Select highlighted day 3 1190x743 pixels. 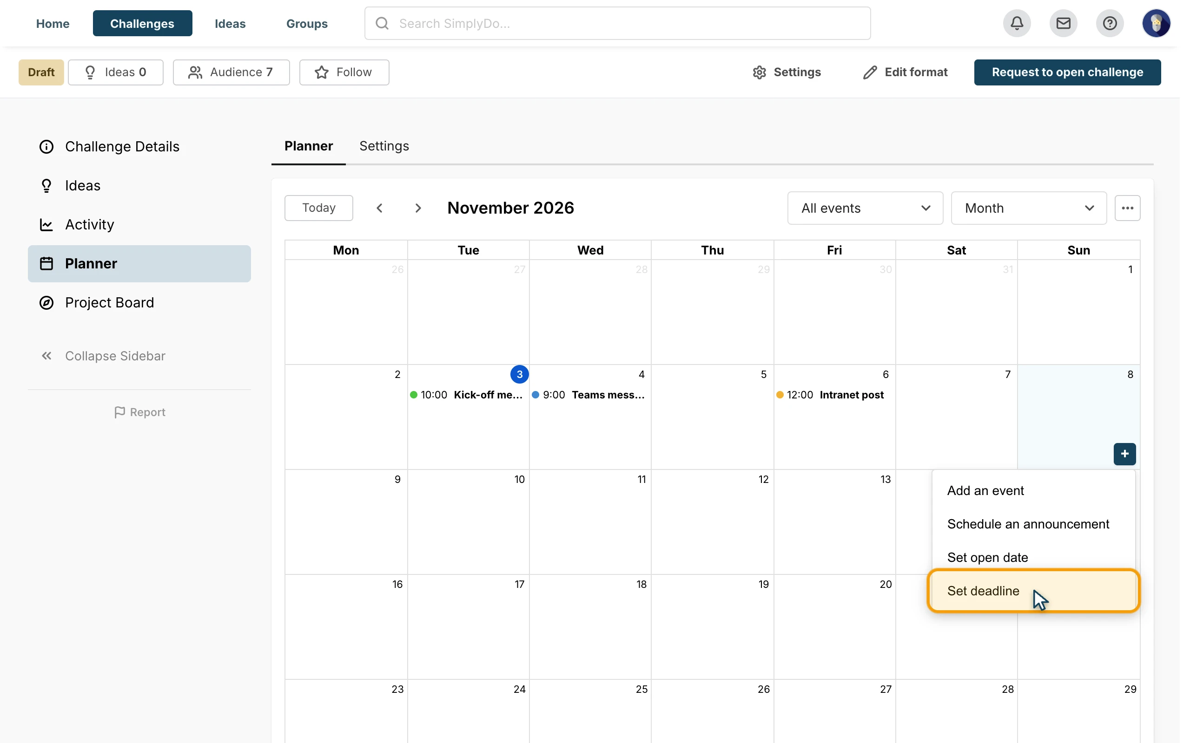[519, 374]
